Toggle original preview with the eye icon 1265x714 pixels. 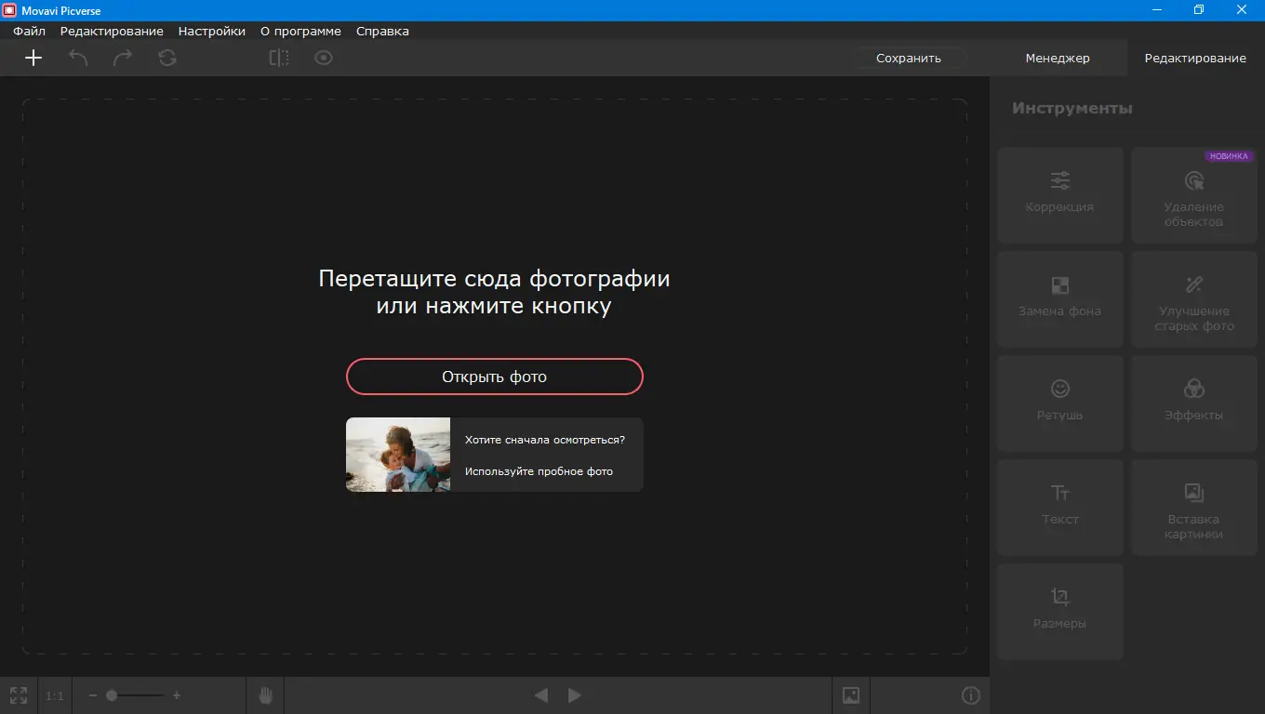point(323,58)
